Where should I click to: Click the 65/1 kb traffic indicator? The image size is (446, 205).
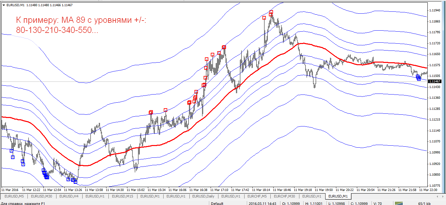[424, 203]
